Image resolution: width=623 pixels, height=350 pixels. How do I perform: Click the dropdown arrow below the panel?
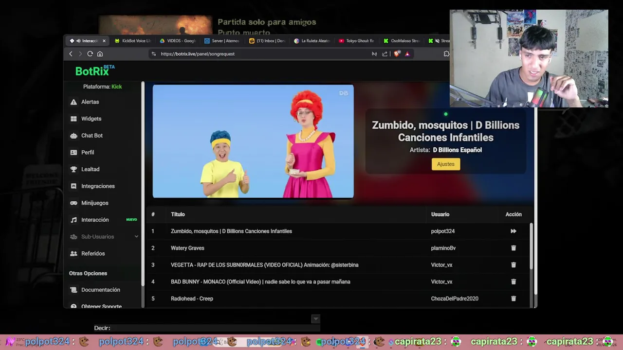(x=315, y=319)
